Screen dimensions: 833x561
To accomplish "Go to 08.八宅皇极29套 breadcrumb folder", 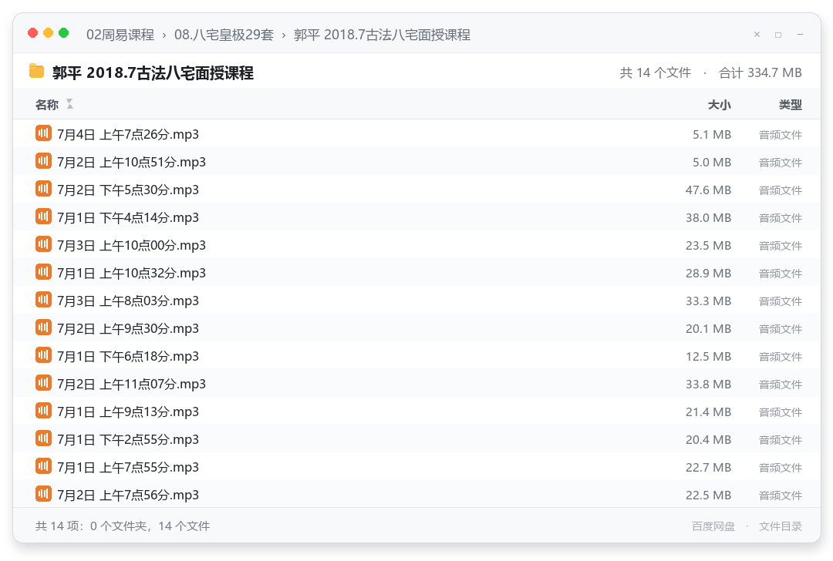I will (224, 35).
